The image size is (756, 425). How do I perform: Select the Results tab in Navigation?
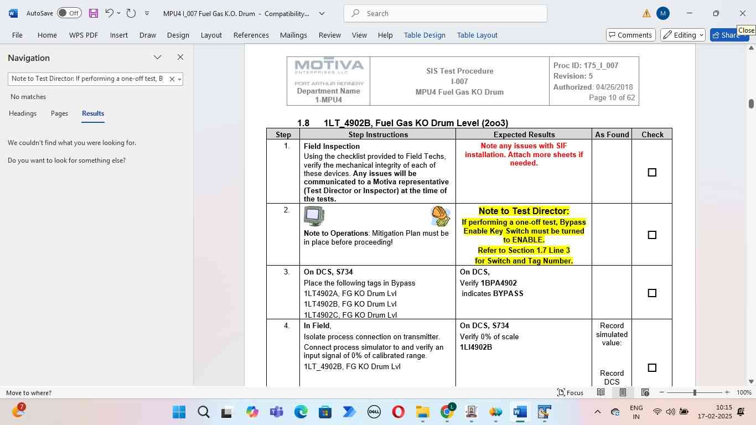(93, 113)
